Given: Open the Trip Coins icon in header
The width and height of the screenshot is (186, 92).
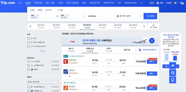Looking at the screenshot, I should 175,3.
